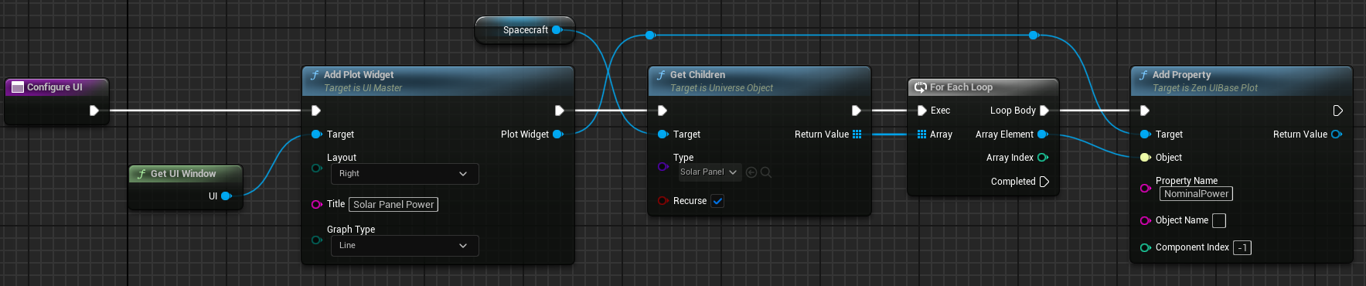
Task: Open the Type dropdown showing Solar Panel
Action: [x=709, y=172]
